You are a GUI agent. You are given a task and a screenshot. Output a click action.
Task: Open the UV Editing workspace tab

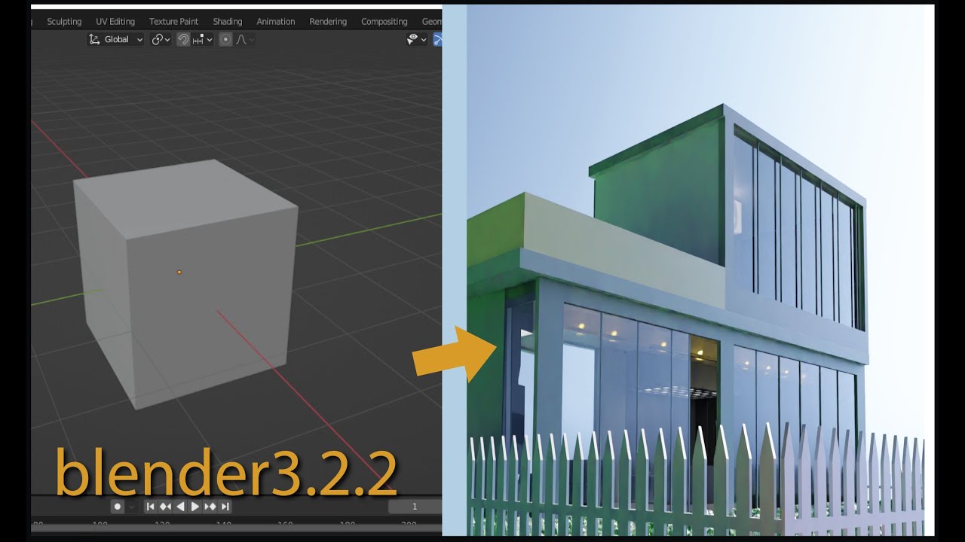click(115, 22)
